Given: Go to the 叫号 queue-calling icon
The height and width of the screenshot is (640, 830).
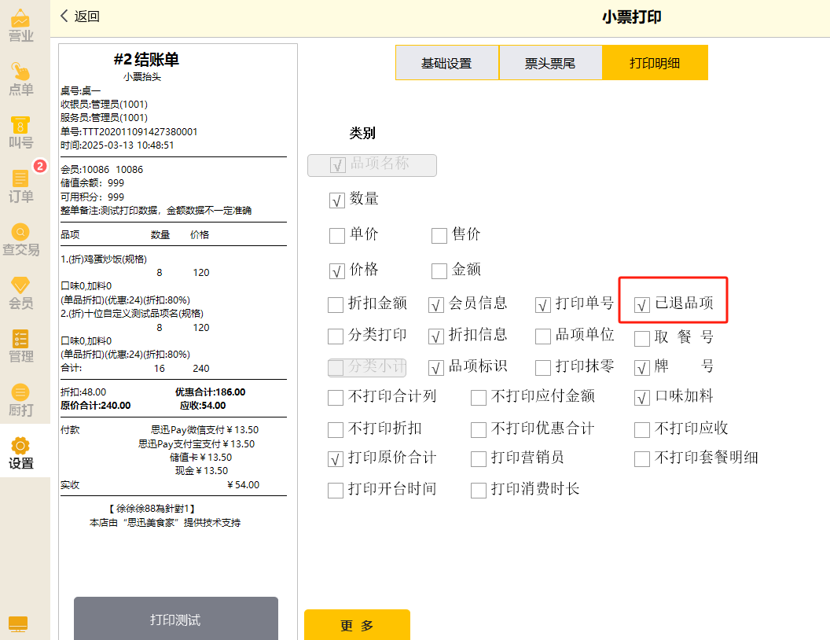Looking at the screenshot, I should (21, 133).
